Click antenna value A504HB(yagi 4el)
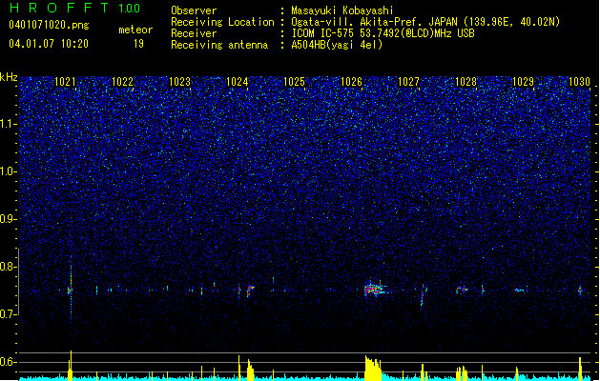 (337, 45)
